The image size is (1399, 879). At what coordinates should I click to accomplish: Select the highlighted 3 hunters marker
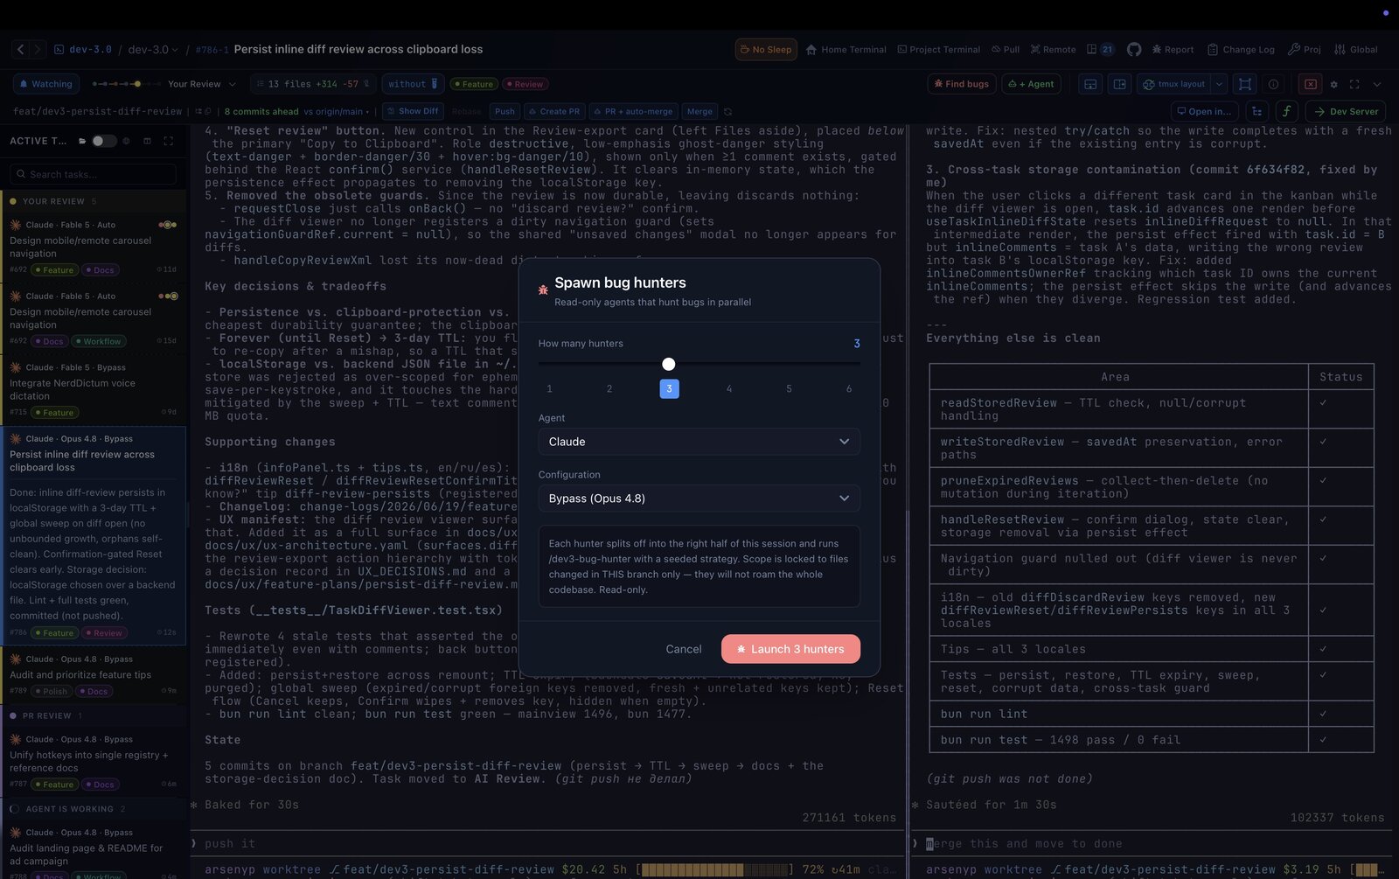669,389
